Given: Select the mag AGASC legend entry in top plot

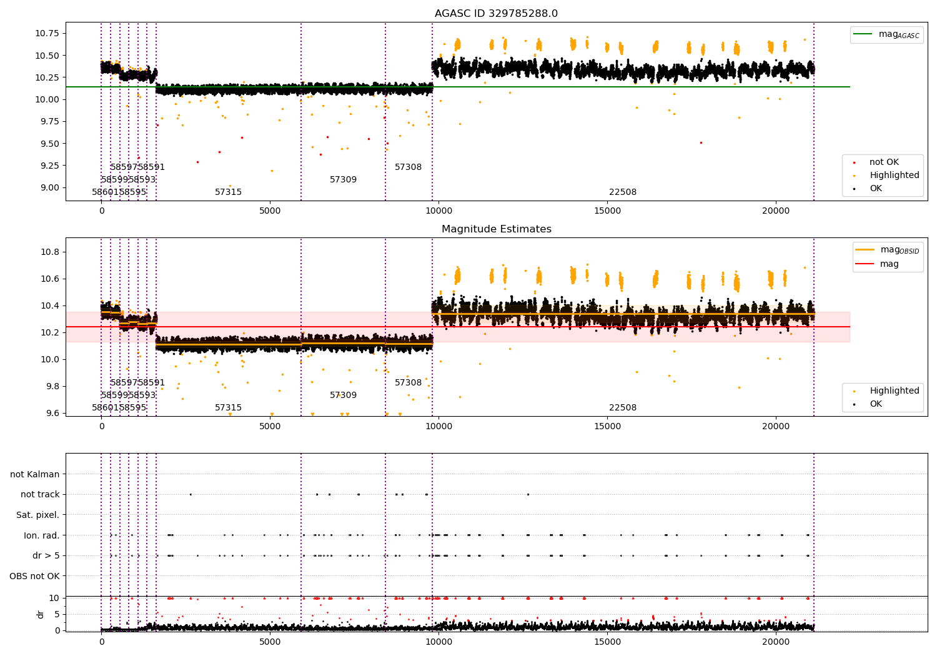Looking at the screenshot, I should [x=886, y=34].
